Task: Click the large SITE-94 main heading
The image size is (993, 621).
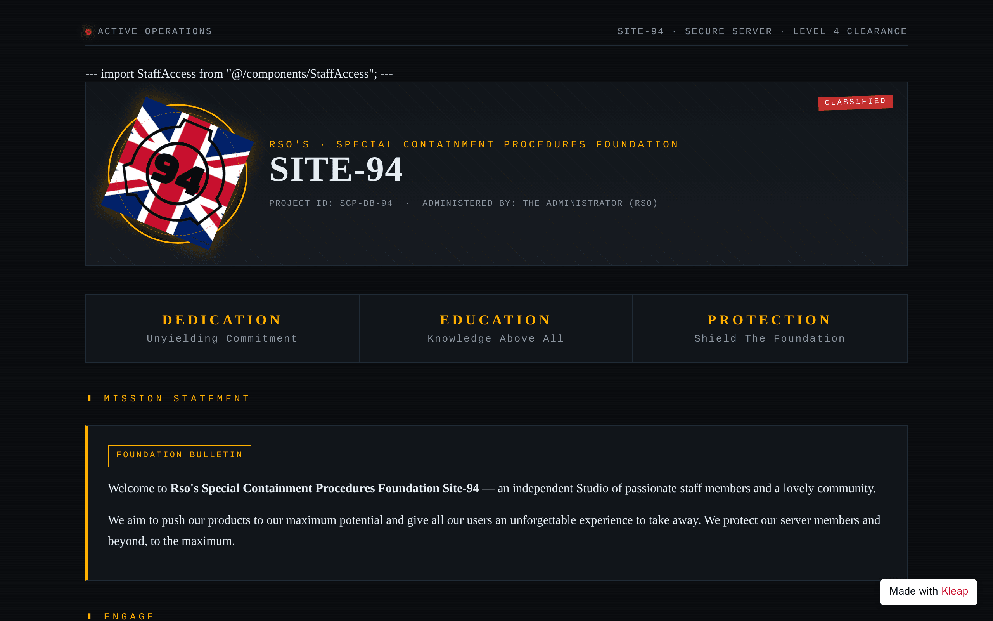Action: [x=336, y=169]
